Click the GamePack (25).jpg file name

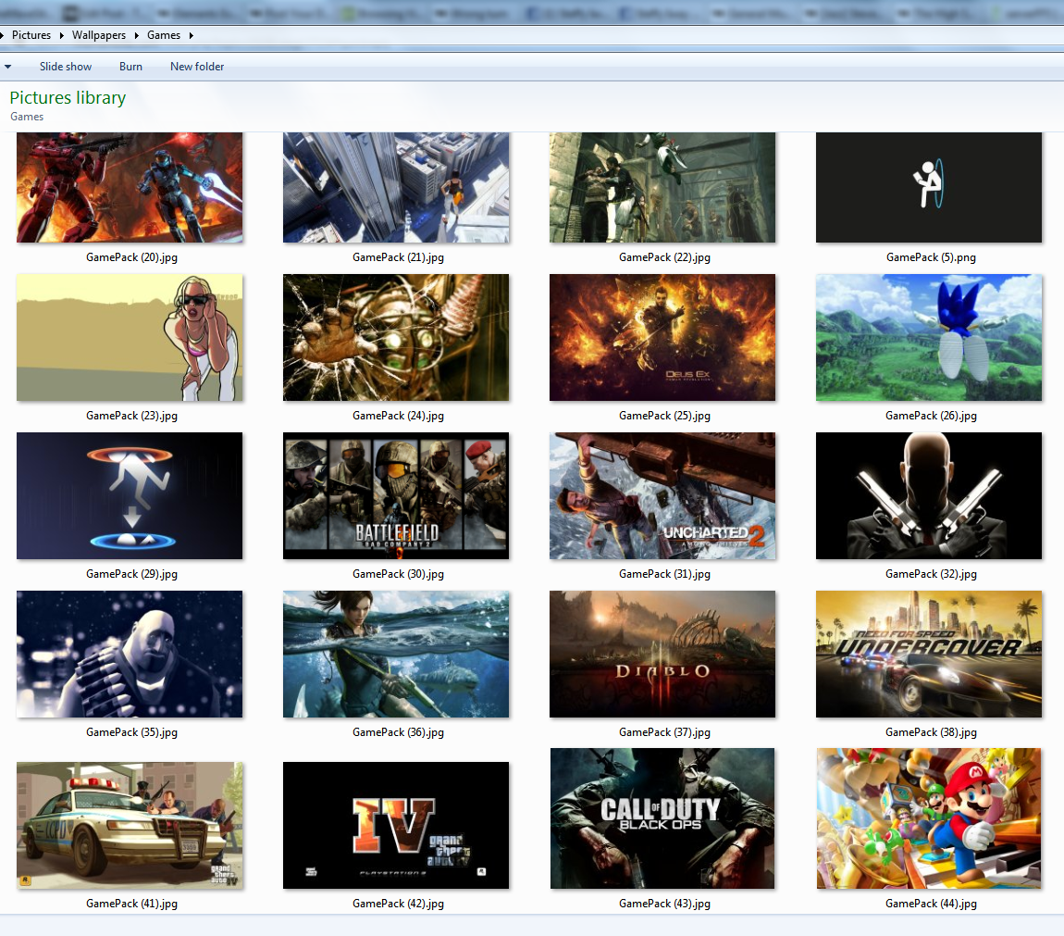coord(664,416)
